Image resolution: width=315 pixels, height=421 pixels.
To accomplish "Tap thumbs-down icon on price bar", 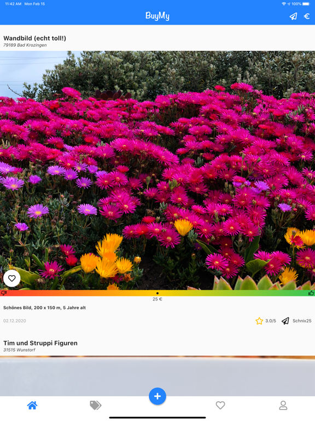I will (x=3, y=293).
